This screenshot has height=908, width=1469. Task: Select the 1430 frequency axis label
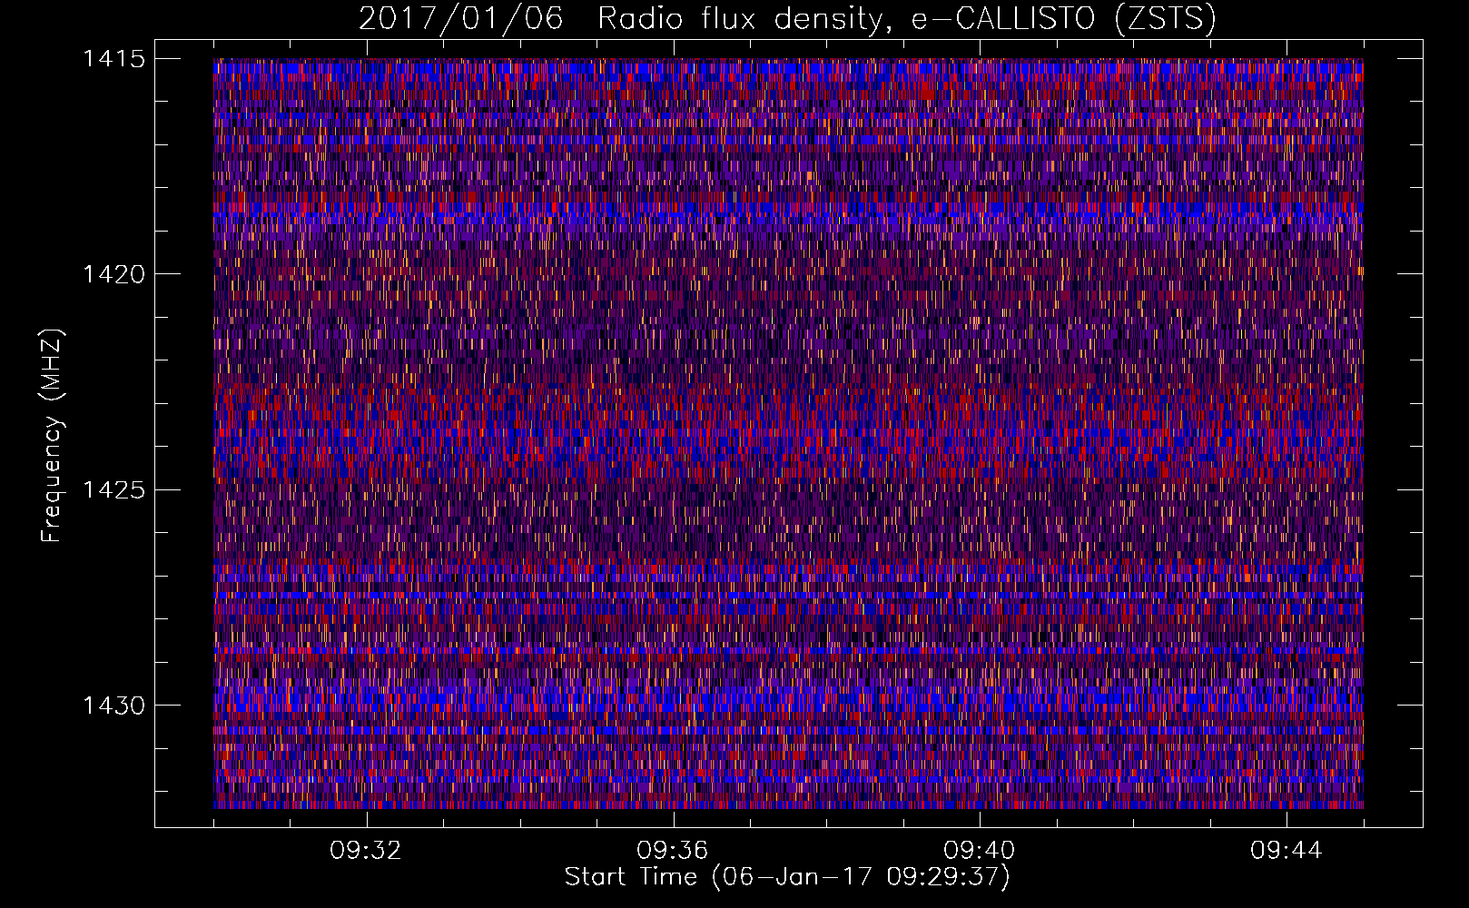113,706
